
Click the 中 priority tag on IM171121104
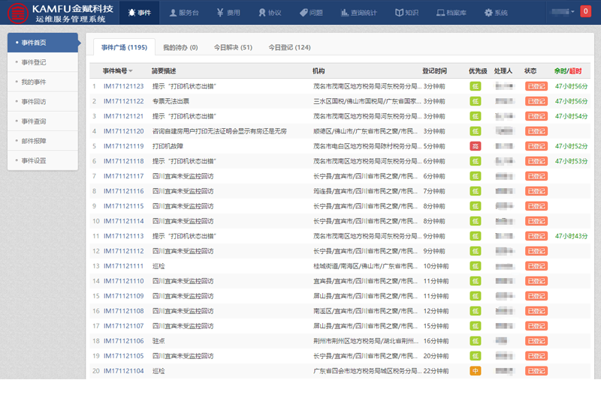pyautogui.click(x=475, y=371)
